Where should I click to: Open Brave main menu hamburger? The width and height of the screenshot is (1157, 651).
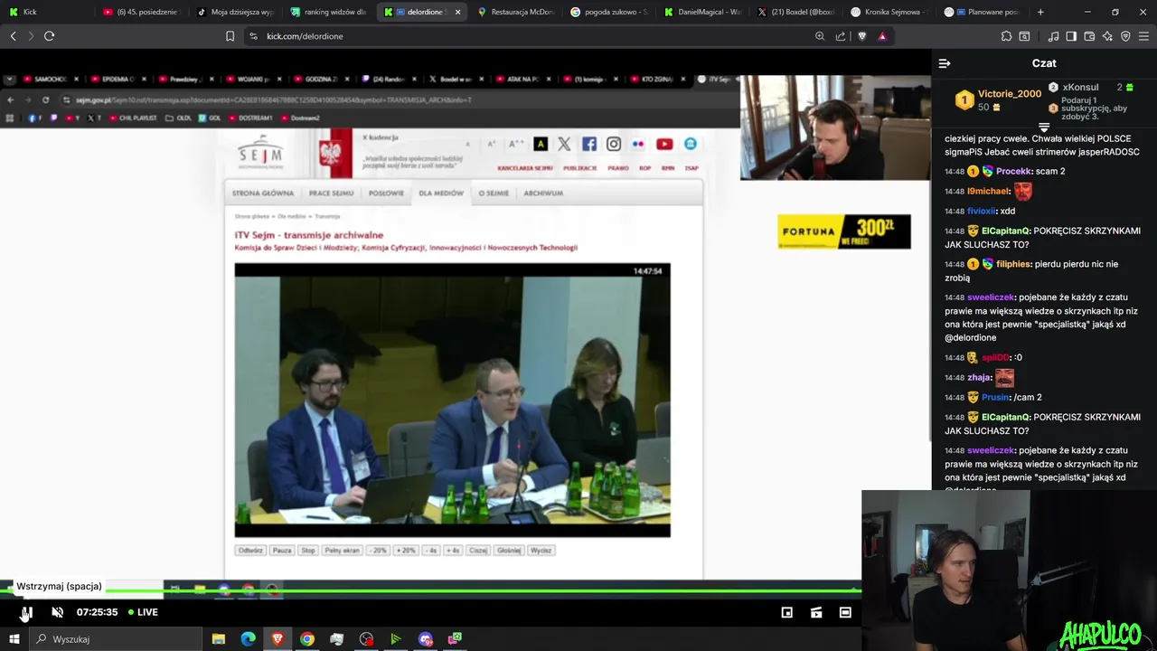tap(1144, 36)
